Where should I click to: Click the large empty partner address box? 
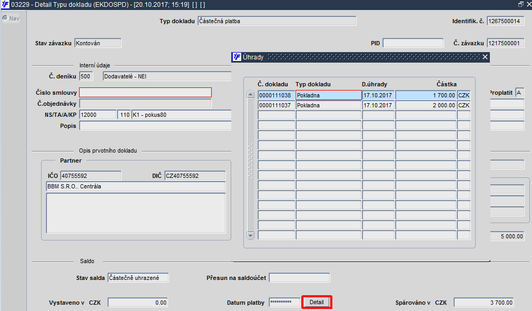coord(136,213)
